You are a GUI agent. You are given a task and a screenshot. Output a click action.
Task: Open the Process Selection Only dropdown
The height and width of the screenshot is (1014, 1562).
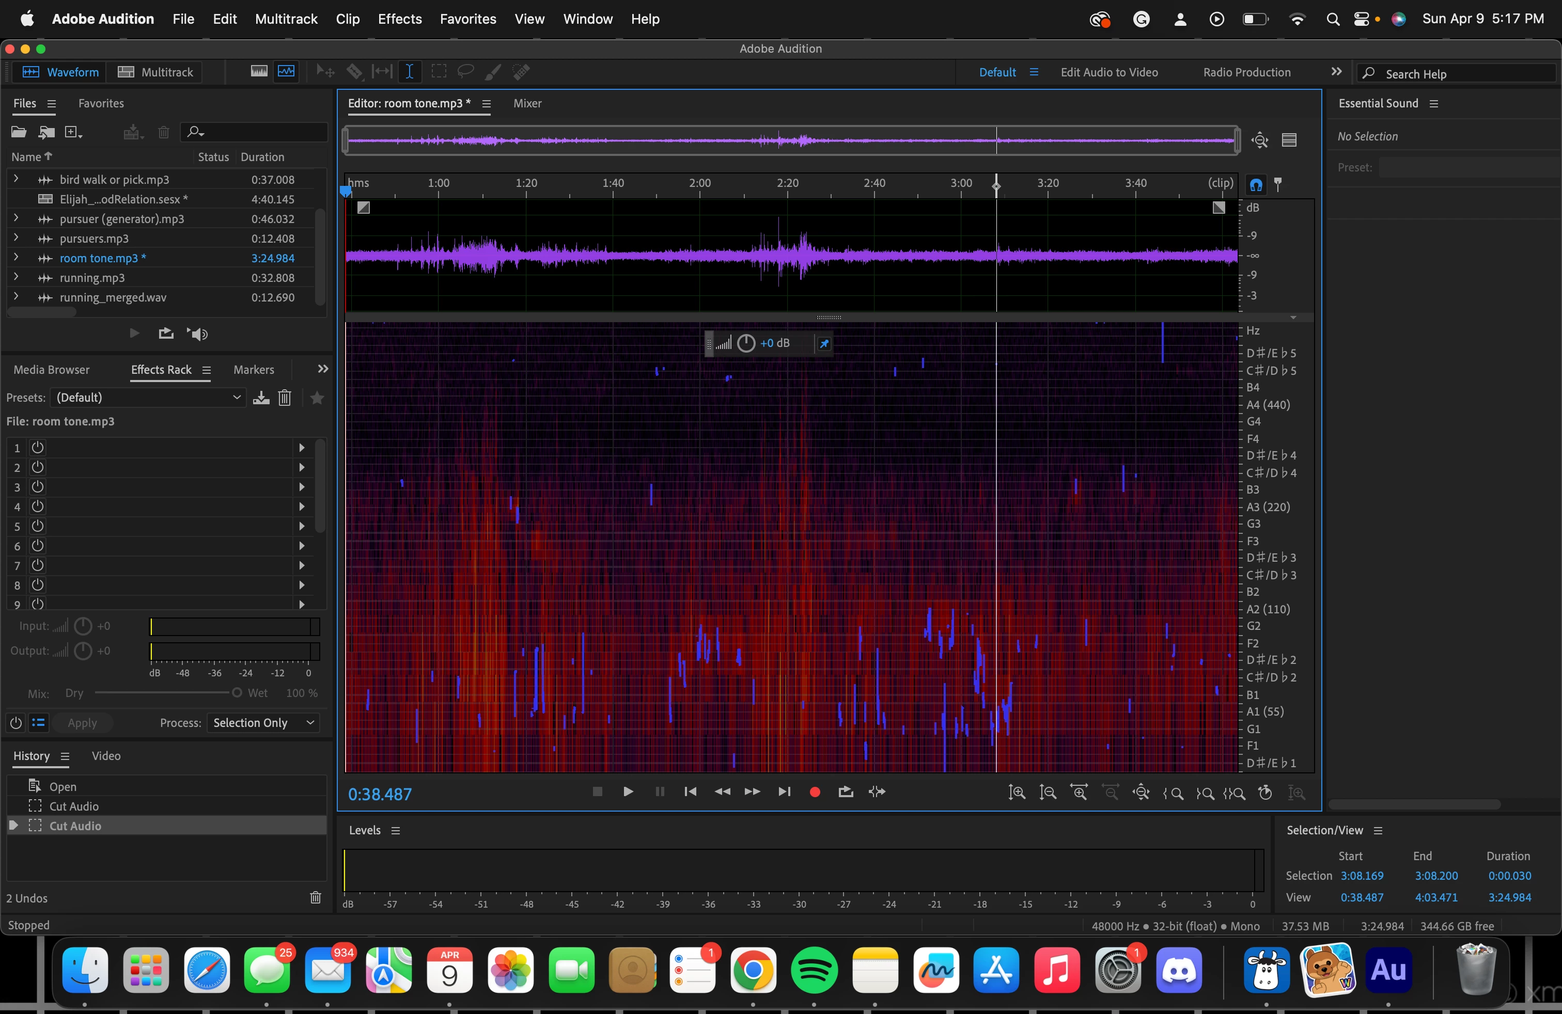tap(262, 723)
